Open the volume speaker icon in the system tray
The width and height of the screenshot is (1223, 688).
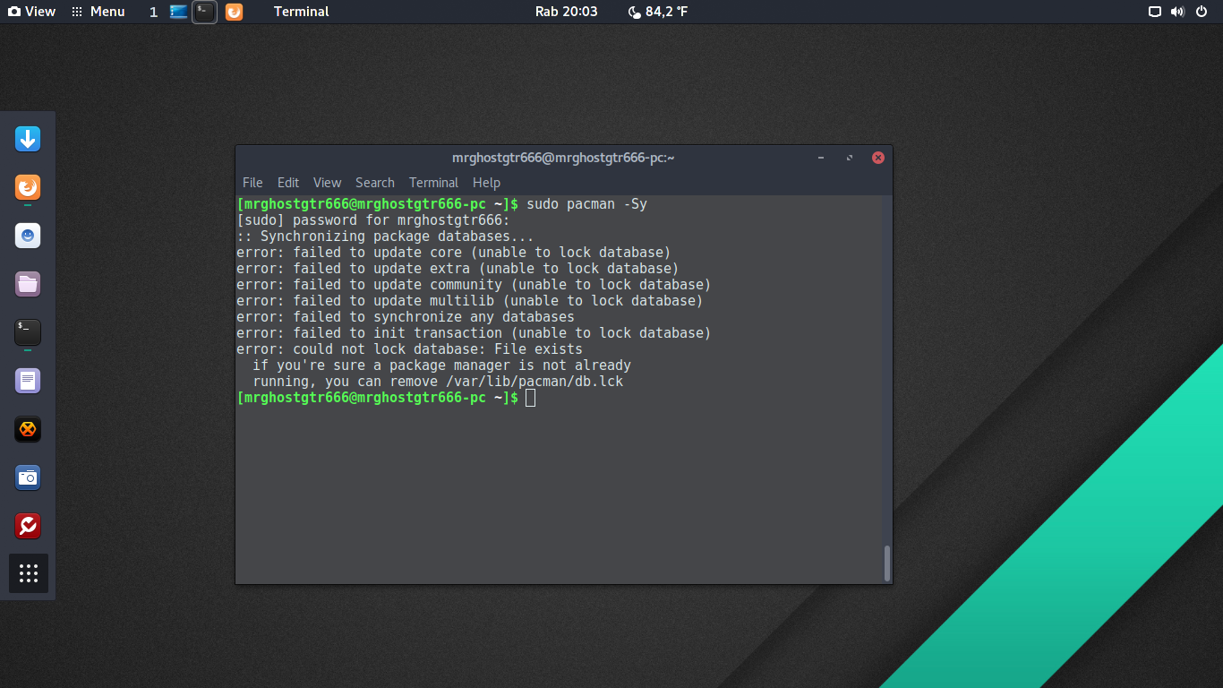[1177, 12]
